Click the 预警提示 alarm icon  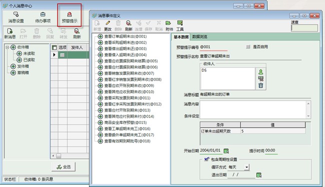(x=69, y=14)
